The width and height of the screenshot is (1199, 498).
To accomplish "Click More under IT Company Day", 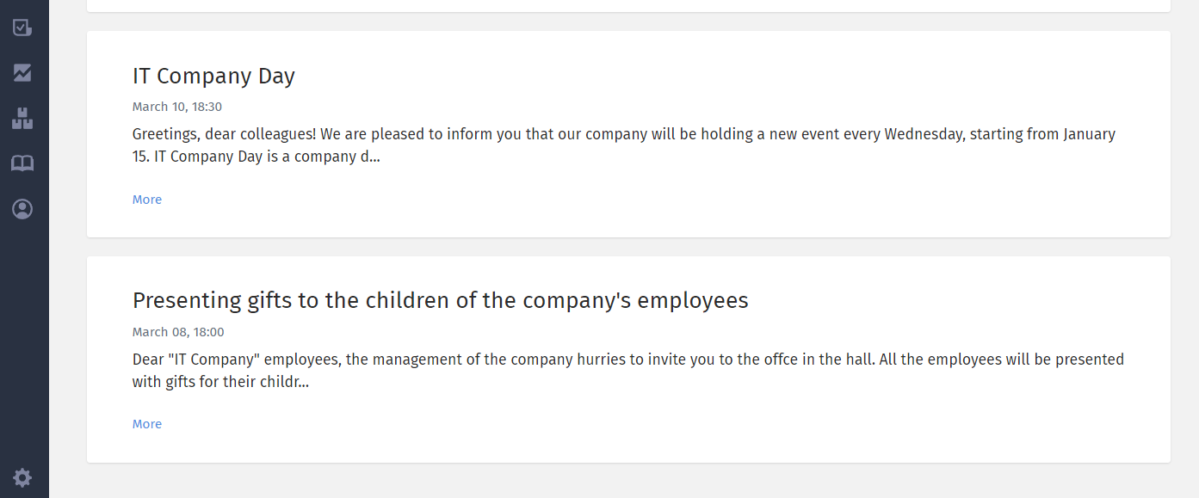I will [147, 200].
